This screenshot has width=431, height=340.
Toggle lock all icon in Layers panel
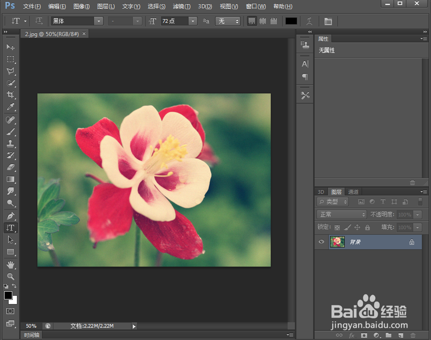[x=368, y=227]
